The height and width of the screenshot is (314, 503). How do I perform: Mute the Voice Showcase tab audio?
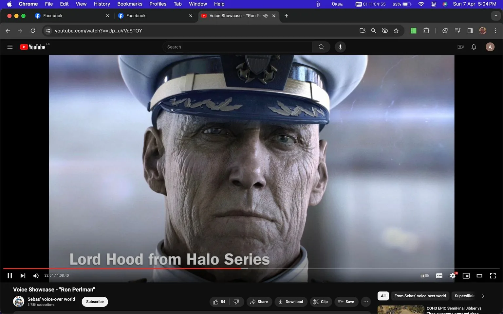[x=265, y=15]
